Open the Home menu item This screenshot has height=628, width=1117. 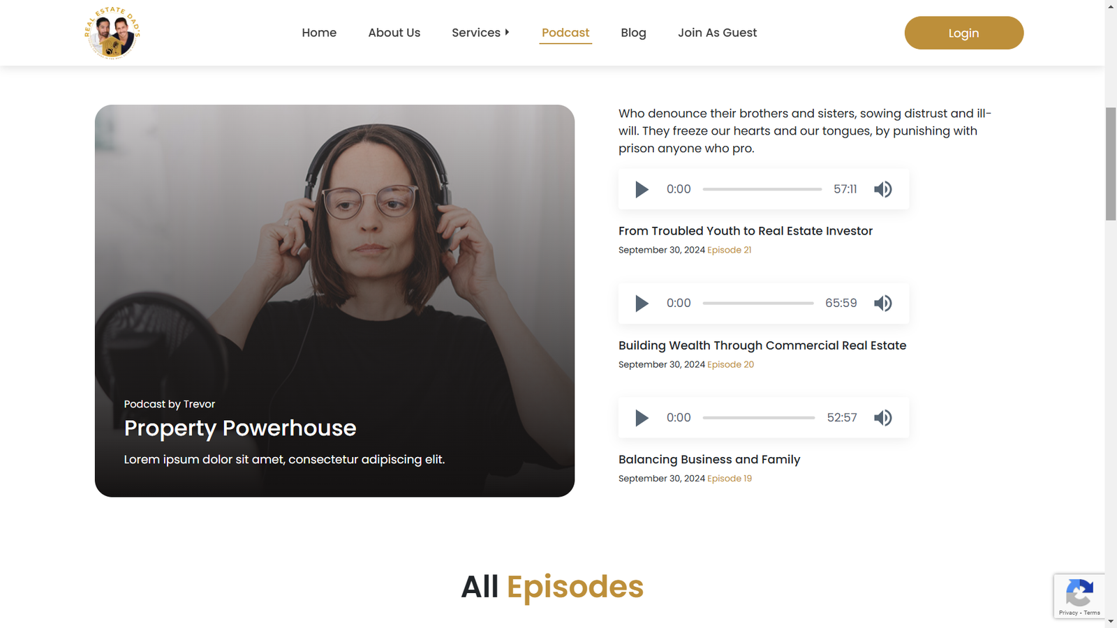click(319, 33)
